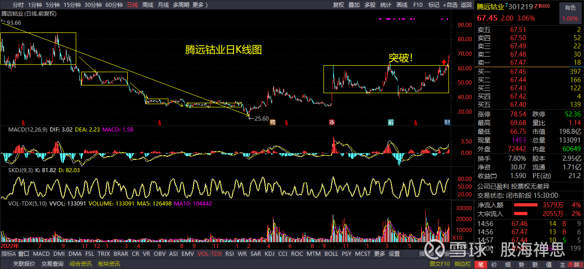Click the red R icon after stock code 301219
The width and height of the screenshot is (584, 269).
click(x=541, y=6)
